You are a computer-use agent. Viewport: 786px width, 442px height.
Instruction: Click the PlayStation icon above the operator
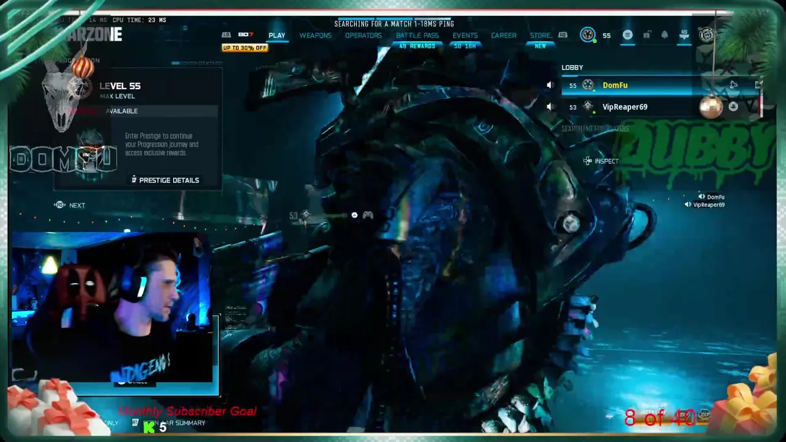(x=354, y=215)
